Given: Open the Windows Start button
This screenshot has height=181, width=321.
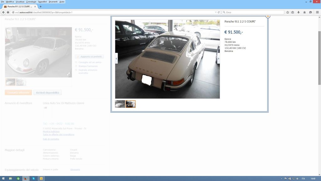Looking at the screenshot, I should (3, 178).
